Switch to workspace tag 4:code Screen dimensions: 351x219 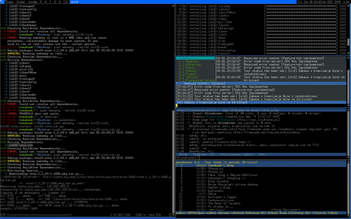pyautogui.click(x=33, y=2)
